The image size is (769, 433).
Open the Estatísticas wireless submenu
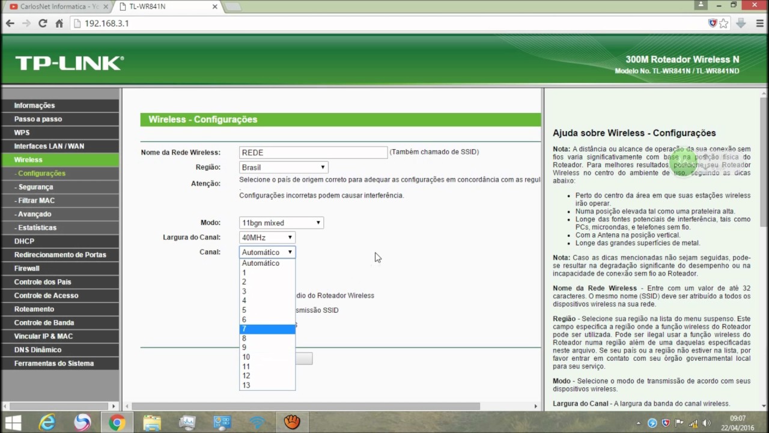tap(60, 227)
